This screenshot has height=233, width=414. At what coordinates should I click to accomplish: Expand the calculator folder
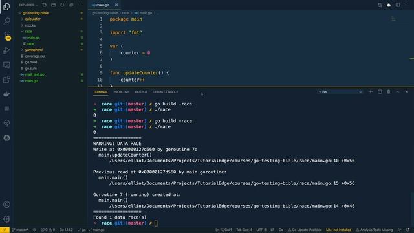pos(32,19)
